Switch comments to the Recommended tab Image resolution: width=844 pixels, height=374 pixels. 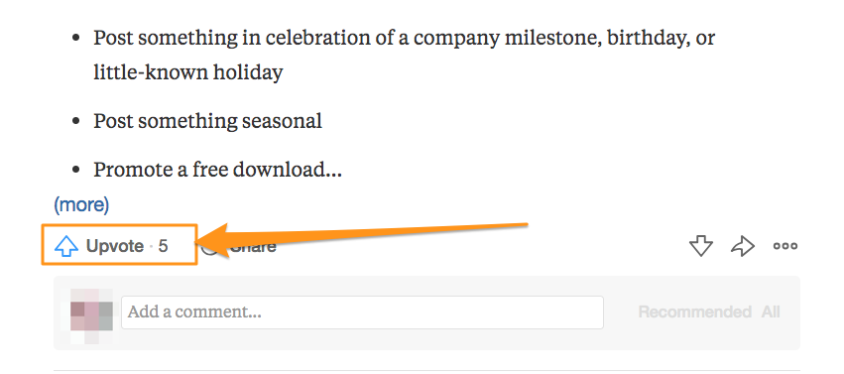(694, 312)
